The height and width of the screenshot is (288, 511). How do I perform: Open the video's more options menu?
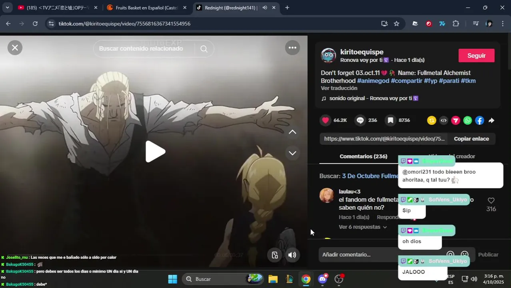(292, 48)
